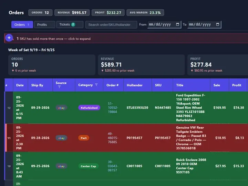Select the weekly Profit $277.84 card

point(218,65)
